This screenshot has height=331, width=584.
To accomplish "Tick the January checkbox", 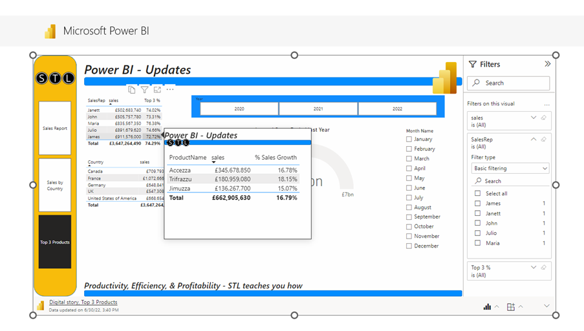I will point(409,139).
